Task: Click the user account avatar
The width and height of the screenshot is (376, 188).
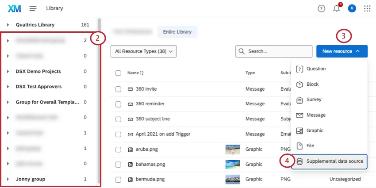Action: click(x=352, y=8)
